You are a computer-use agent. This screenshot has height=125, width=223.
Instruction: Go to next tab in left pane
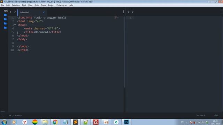pos(15,12)
